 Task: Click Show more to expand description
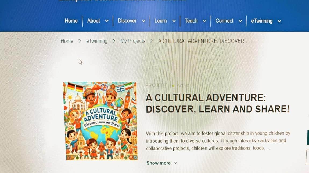point(159,163)
